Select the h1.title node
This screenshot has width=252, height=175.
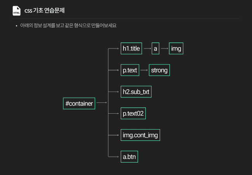pyautogui.click(x=131, y=49)
